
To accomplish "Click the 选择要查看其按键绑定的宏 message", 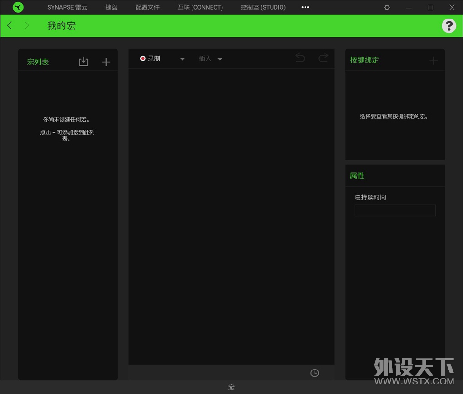I will point(394,116).
